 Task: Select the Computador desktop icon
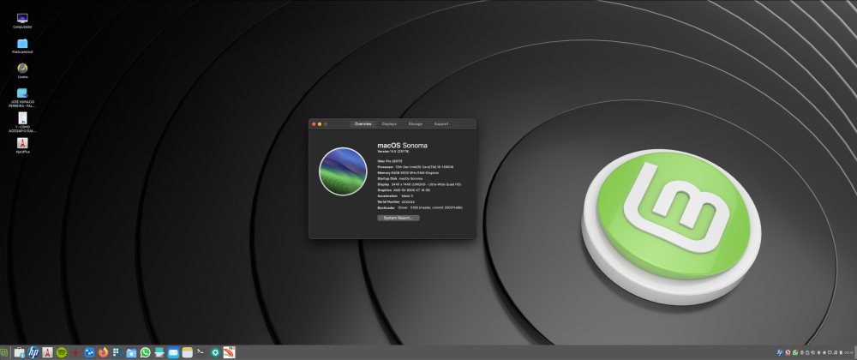click(22, 21)
